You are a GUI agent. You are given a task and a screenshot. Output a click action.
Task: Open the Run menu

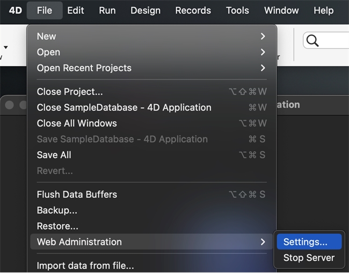pos(107,10)
